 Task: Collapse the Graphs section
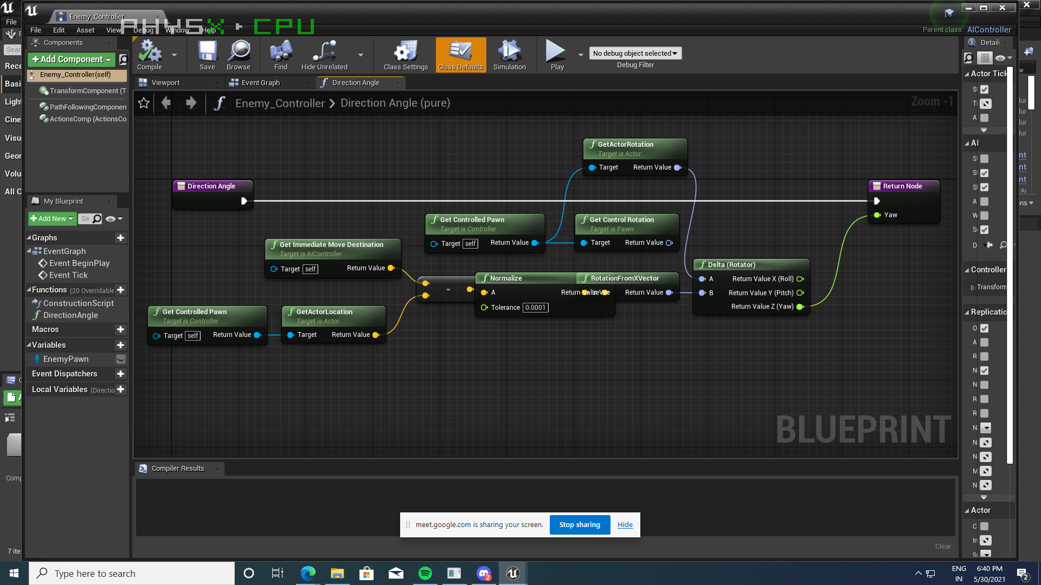(x=29, y=238)
